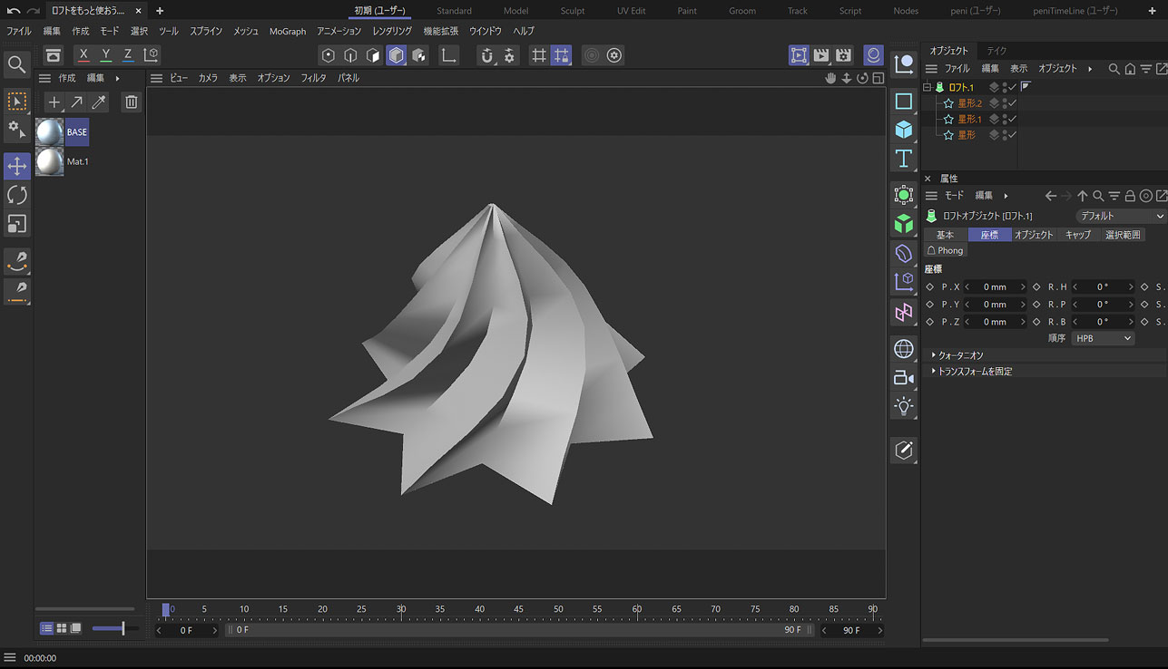This screenshot has height=669, width=1168.
Task: Add a Camera object
Action: 903,377
